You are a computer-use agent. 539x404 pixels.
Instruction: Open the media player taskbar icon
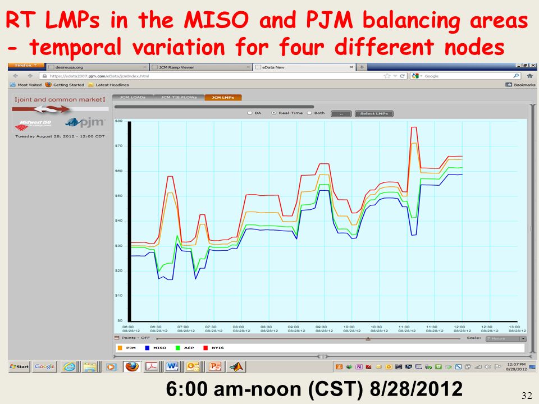click(x=111, y=367)
